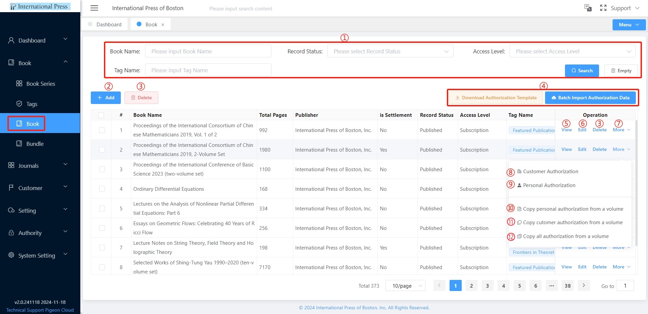Click the Add button
This screenshot has height=314, width=648.
pos(106,98)
